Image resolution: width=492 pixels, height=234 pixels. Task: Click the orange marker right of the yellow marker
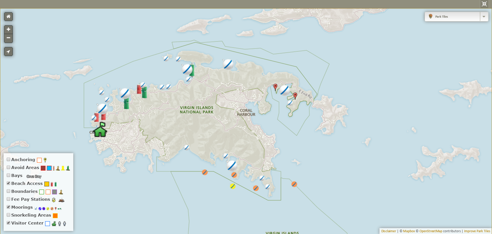pyautogui.click(x=256, y=188)
